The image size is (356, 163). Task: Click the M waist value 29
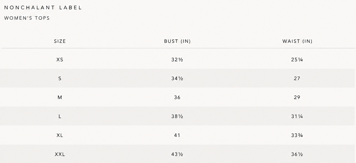pyautogui.click(x=297, y=97)
